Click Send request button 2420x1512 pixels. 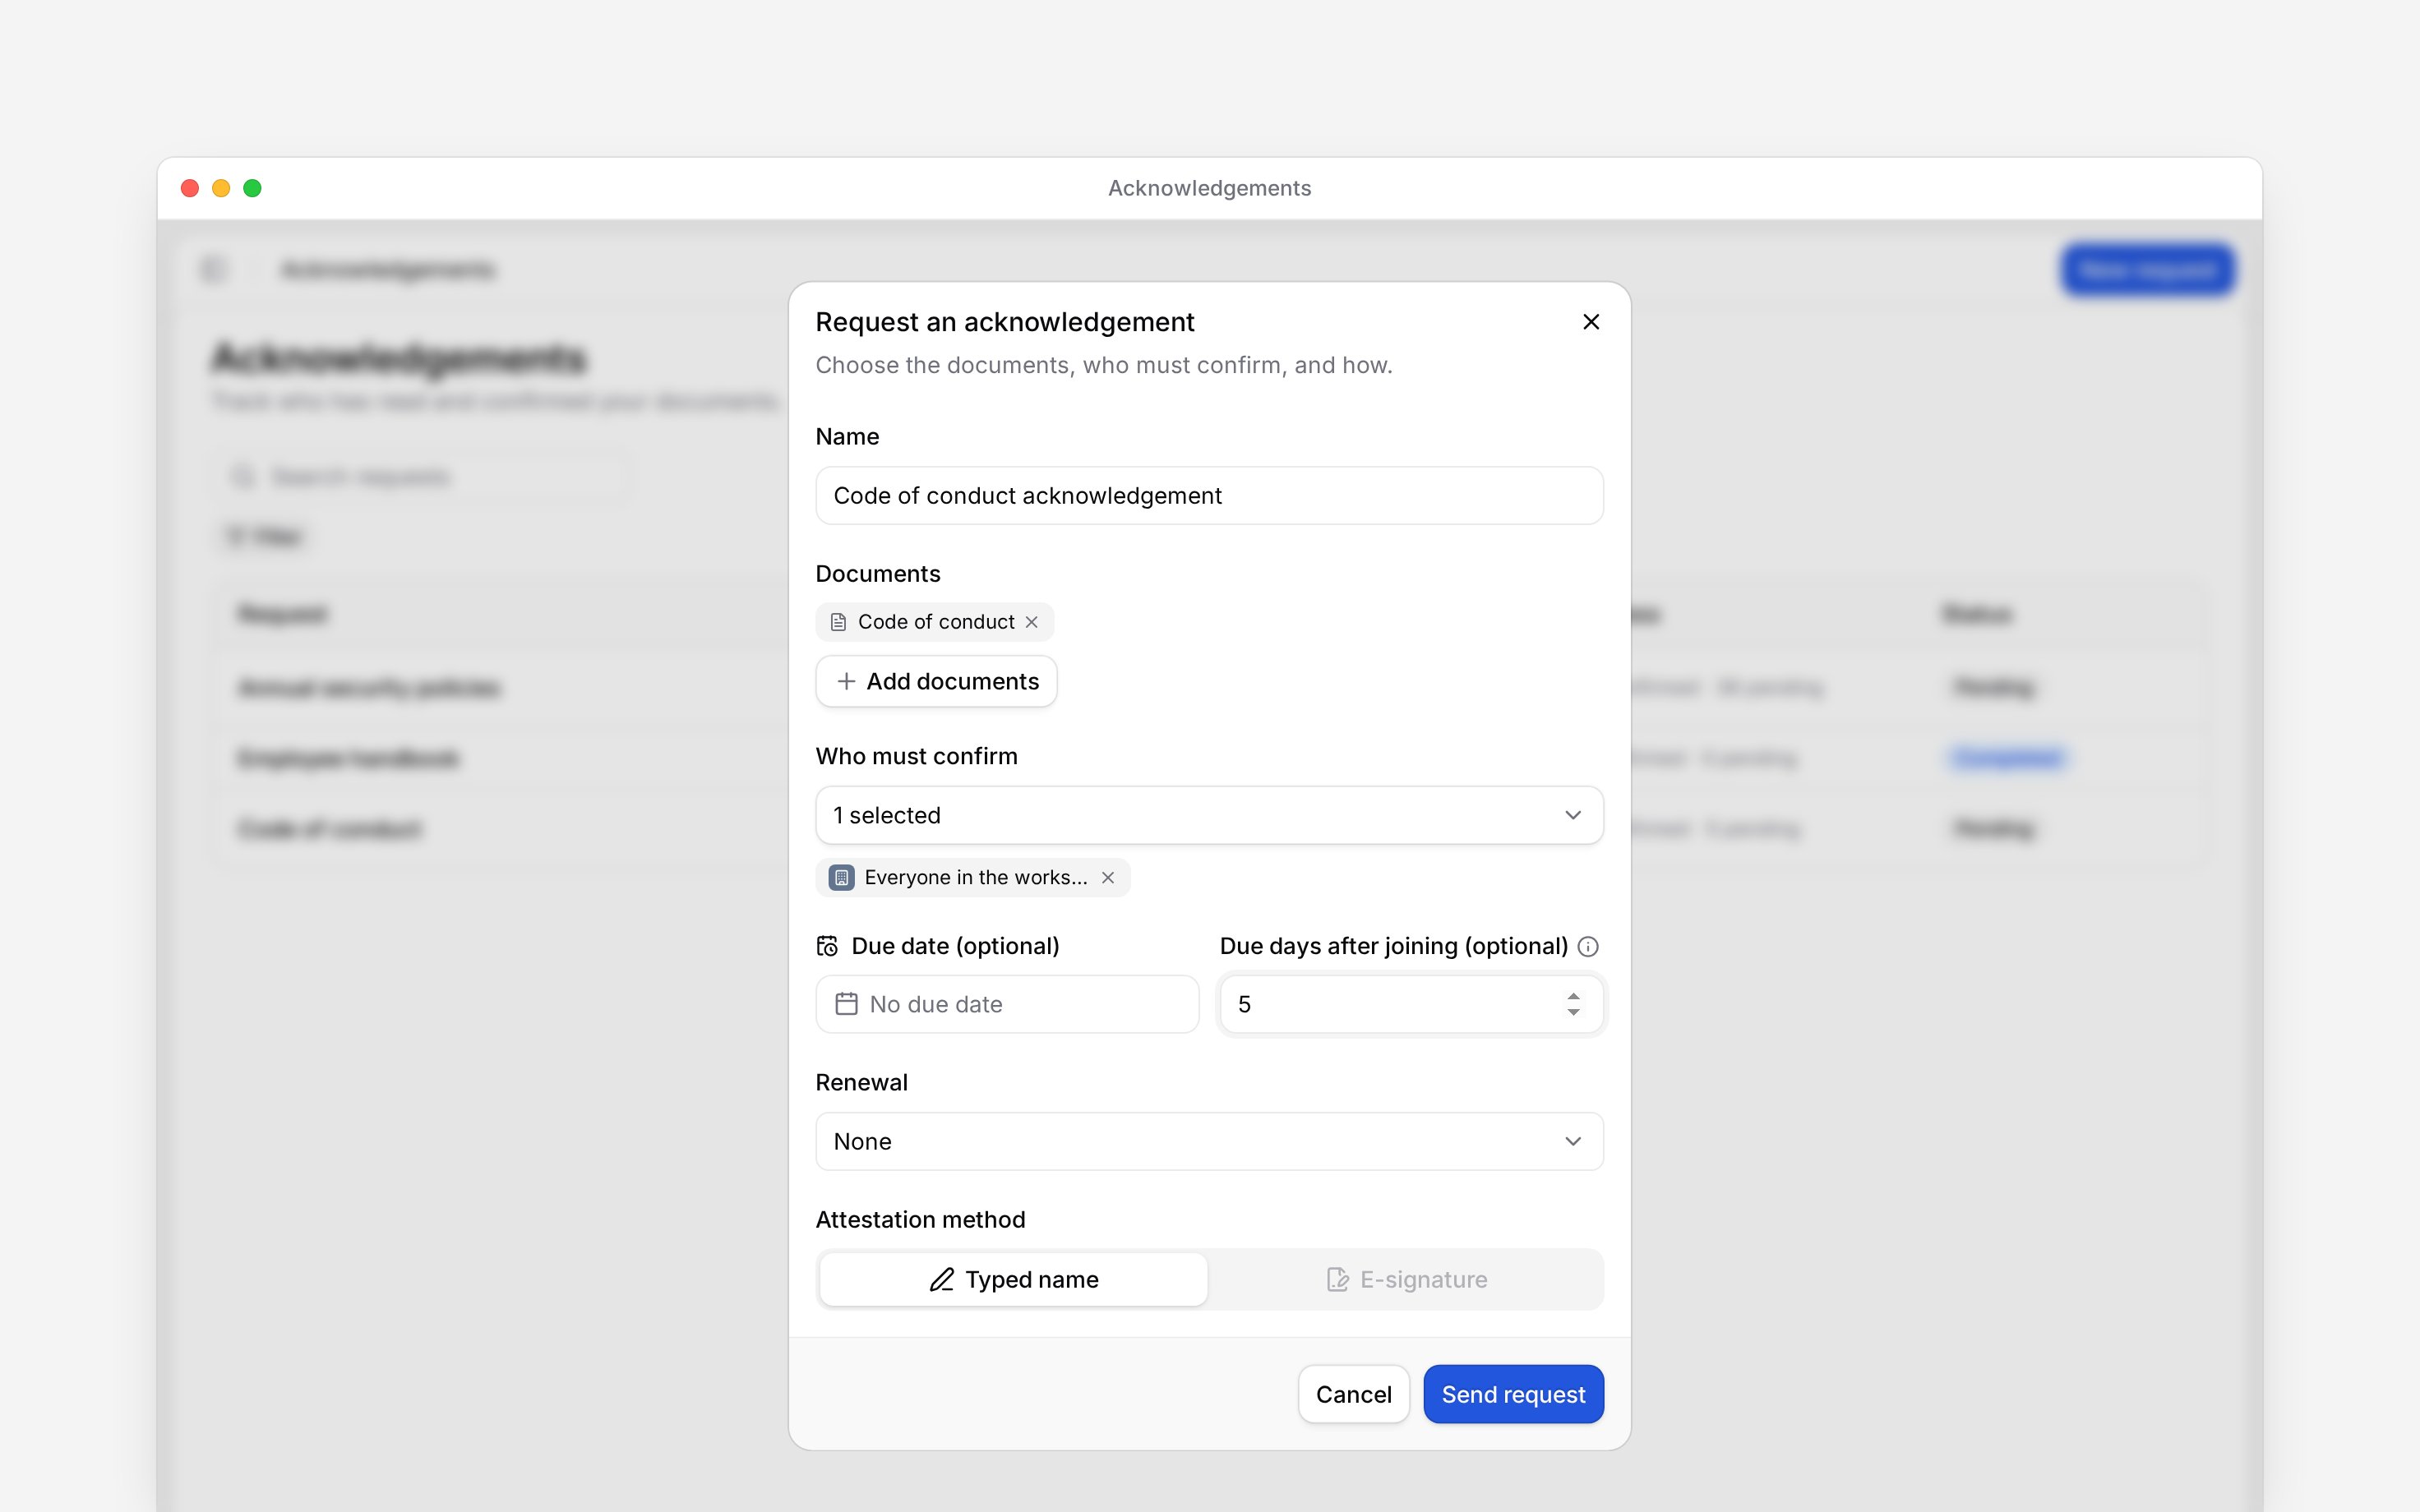[x=1513, y=1394]
